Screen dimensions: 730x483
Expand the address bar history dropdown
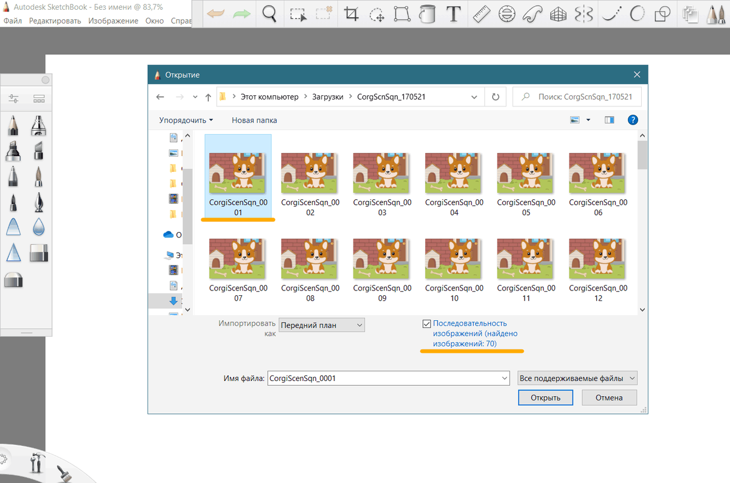(474, 97)
